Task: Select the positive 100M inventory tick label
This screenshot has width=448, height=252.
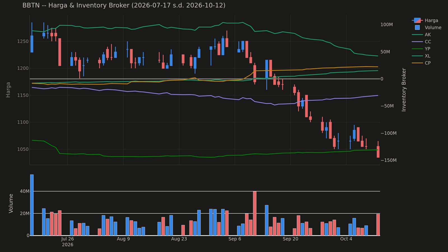Action: 387,25
